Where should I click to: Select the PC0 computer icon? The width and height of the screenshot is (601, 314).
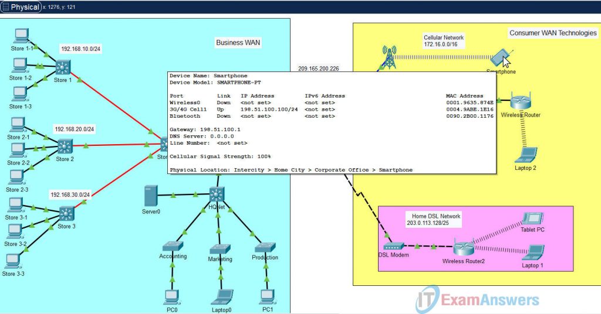point(172,297)
